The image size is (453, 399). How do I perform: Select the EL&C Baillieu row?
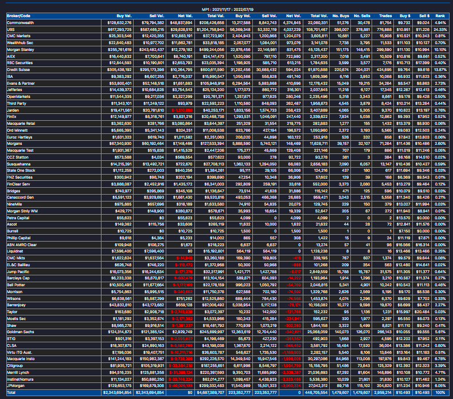coord(228,265)
